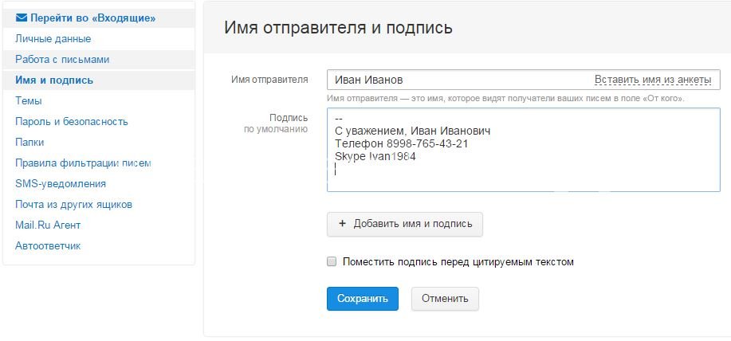Click the sender name input field
Viewport: 731px width, 341px height.
coord(454,80)
